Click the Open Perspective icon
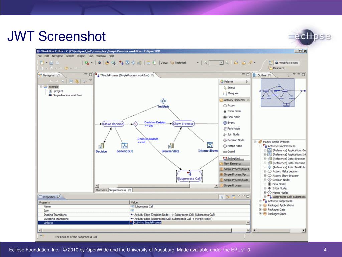342x257 pixels. 270,63
